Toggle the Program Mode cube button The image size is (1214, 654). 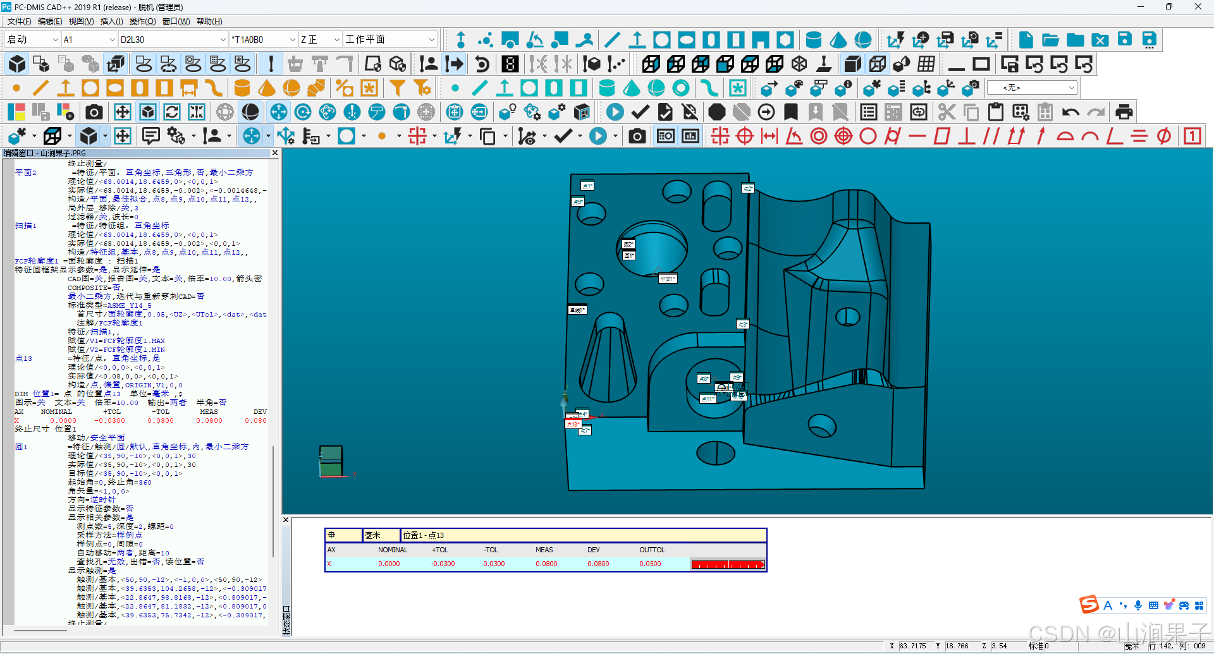point(17,64)
